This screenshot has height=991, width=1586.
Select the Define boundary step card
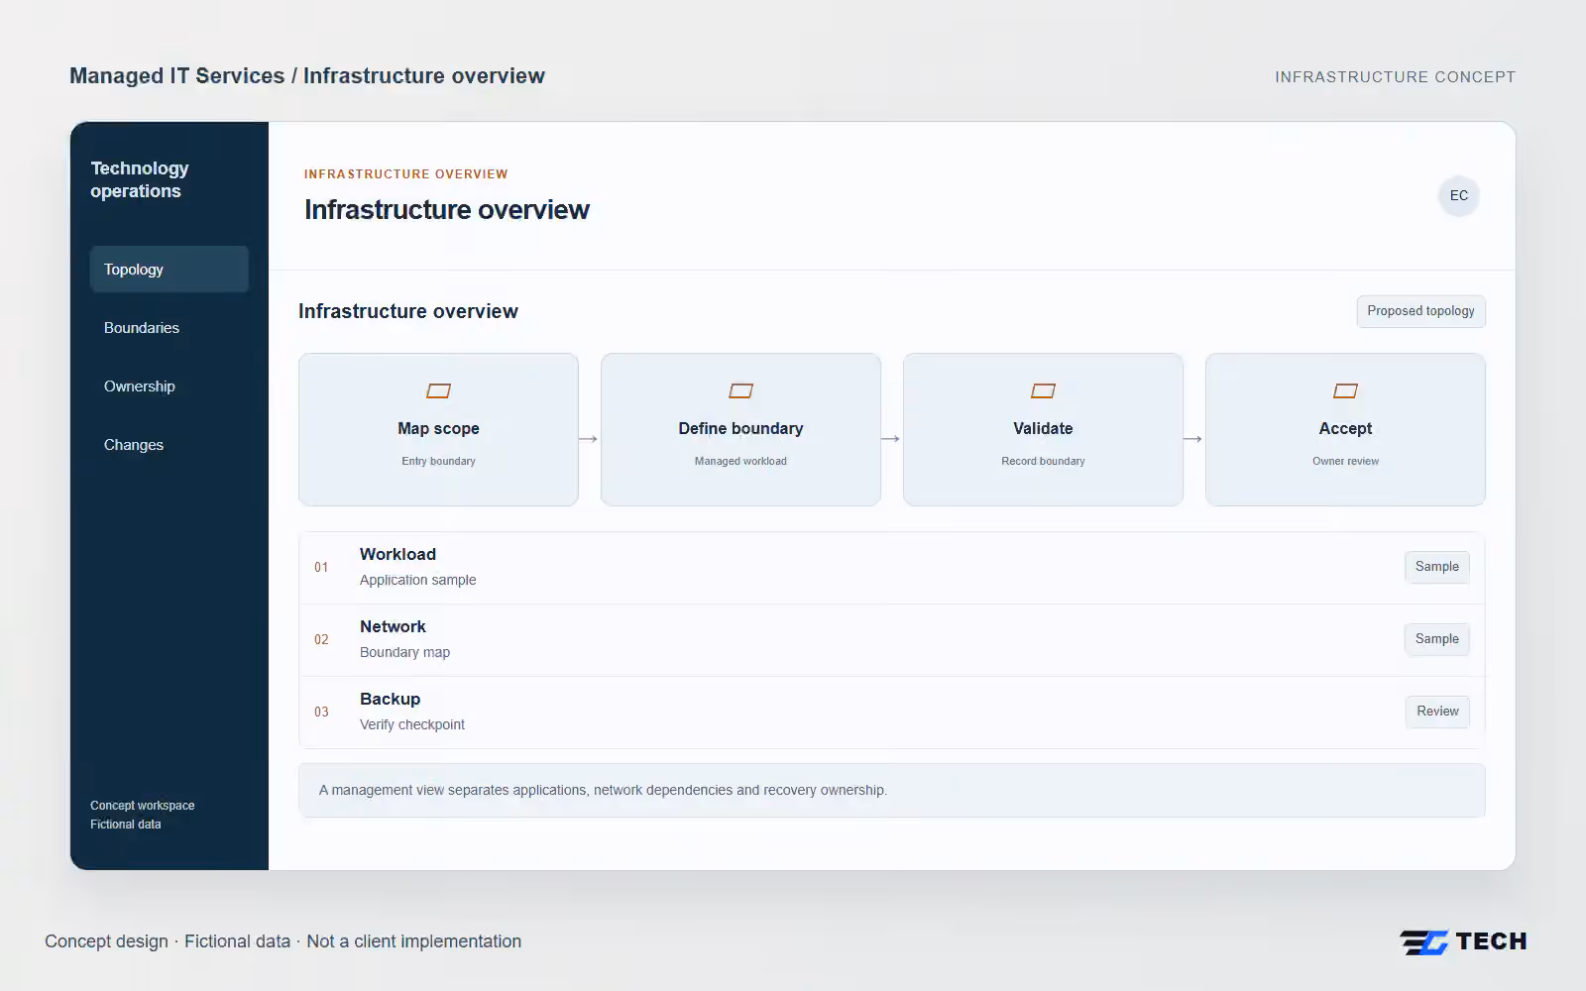coord(740,429)
